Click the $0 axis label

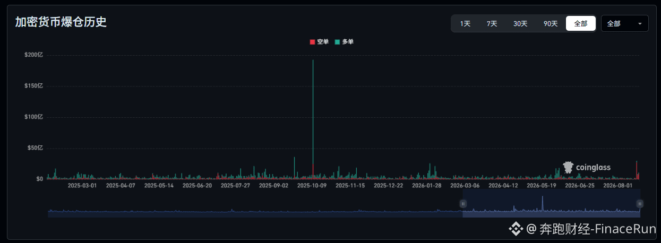[x=39, y=179]
